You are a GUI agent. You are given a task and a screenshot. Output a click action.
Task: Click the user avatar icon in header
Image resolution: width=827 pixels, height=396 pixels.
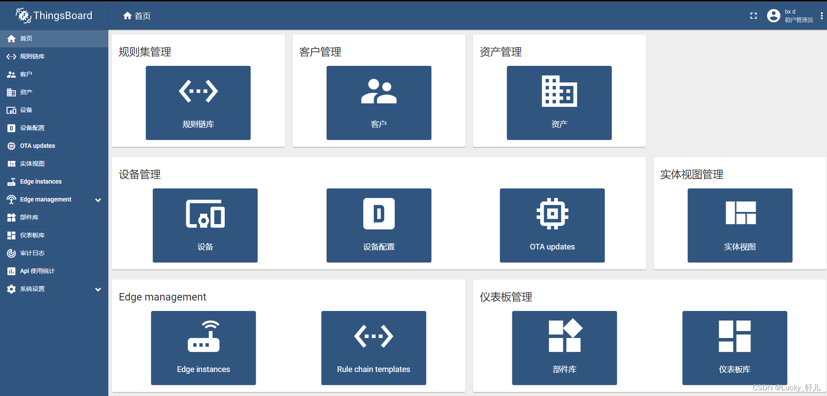[x=774, y=16]
